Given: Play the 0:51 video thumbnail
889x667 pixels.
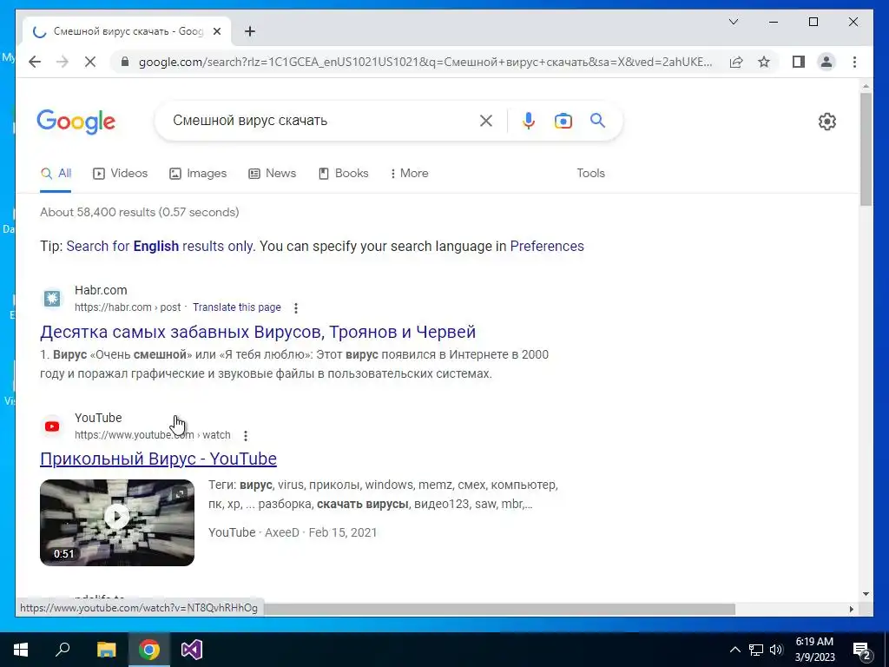Looking at the screenshot, I should point(117,522).
